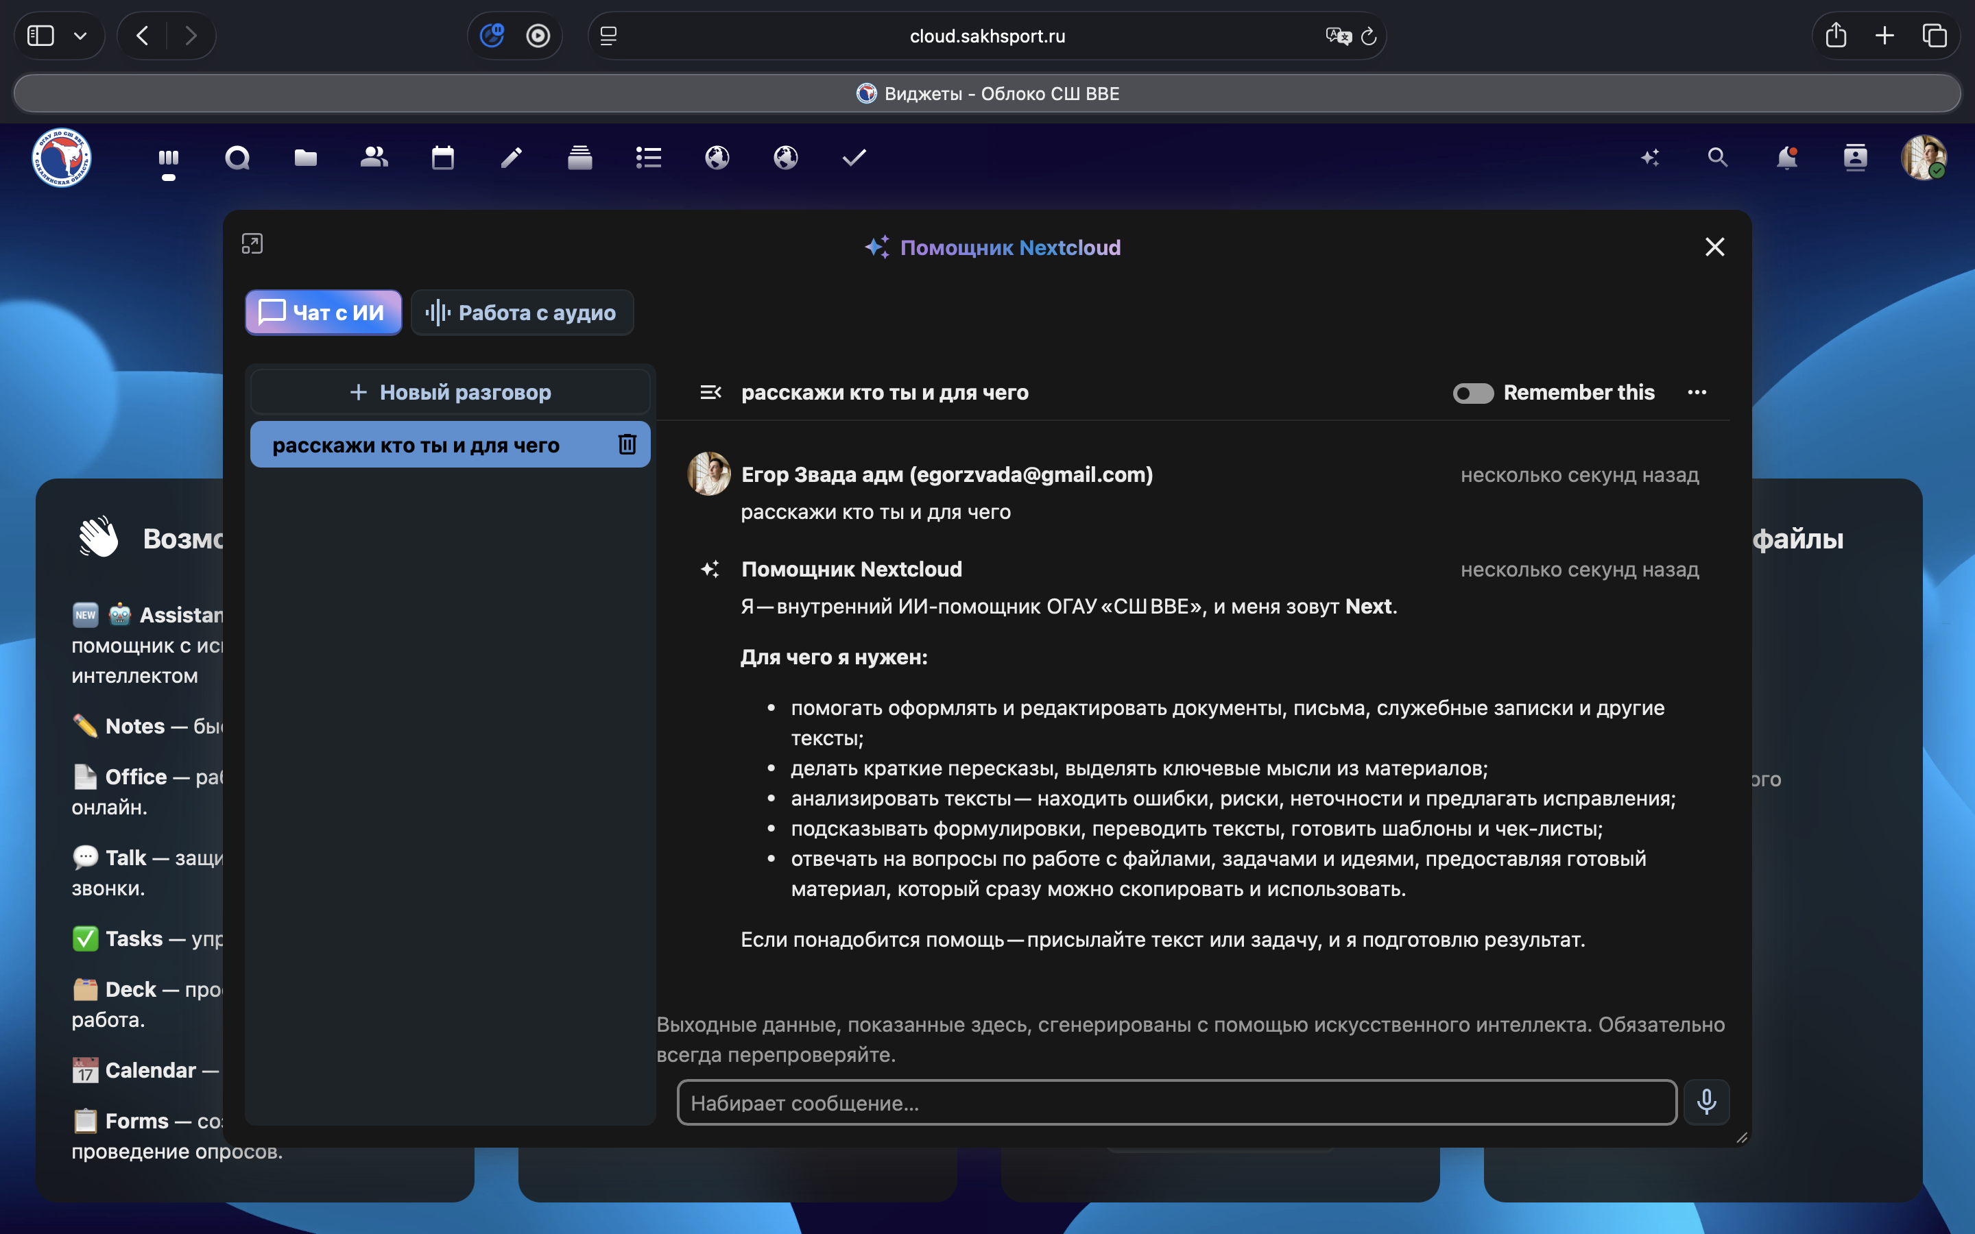Go forward in Safari history
This screenshot has width=1975, height=1234.
coord(191,36)
